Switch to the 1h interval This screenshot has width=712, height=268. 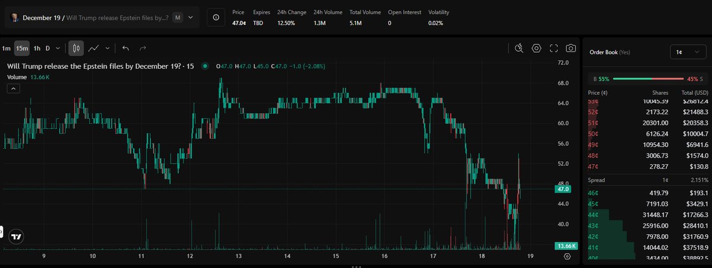(x=37, y=48)
